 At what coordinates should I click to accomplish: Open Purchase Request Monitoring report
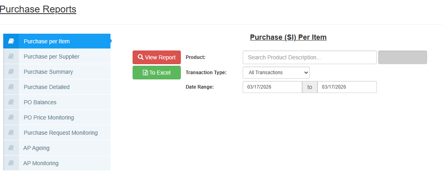click(x=57, y=133)
